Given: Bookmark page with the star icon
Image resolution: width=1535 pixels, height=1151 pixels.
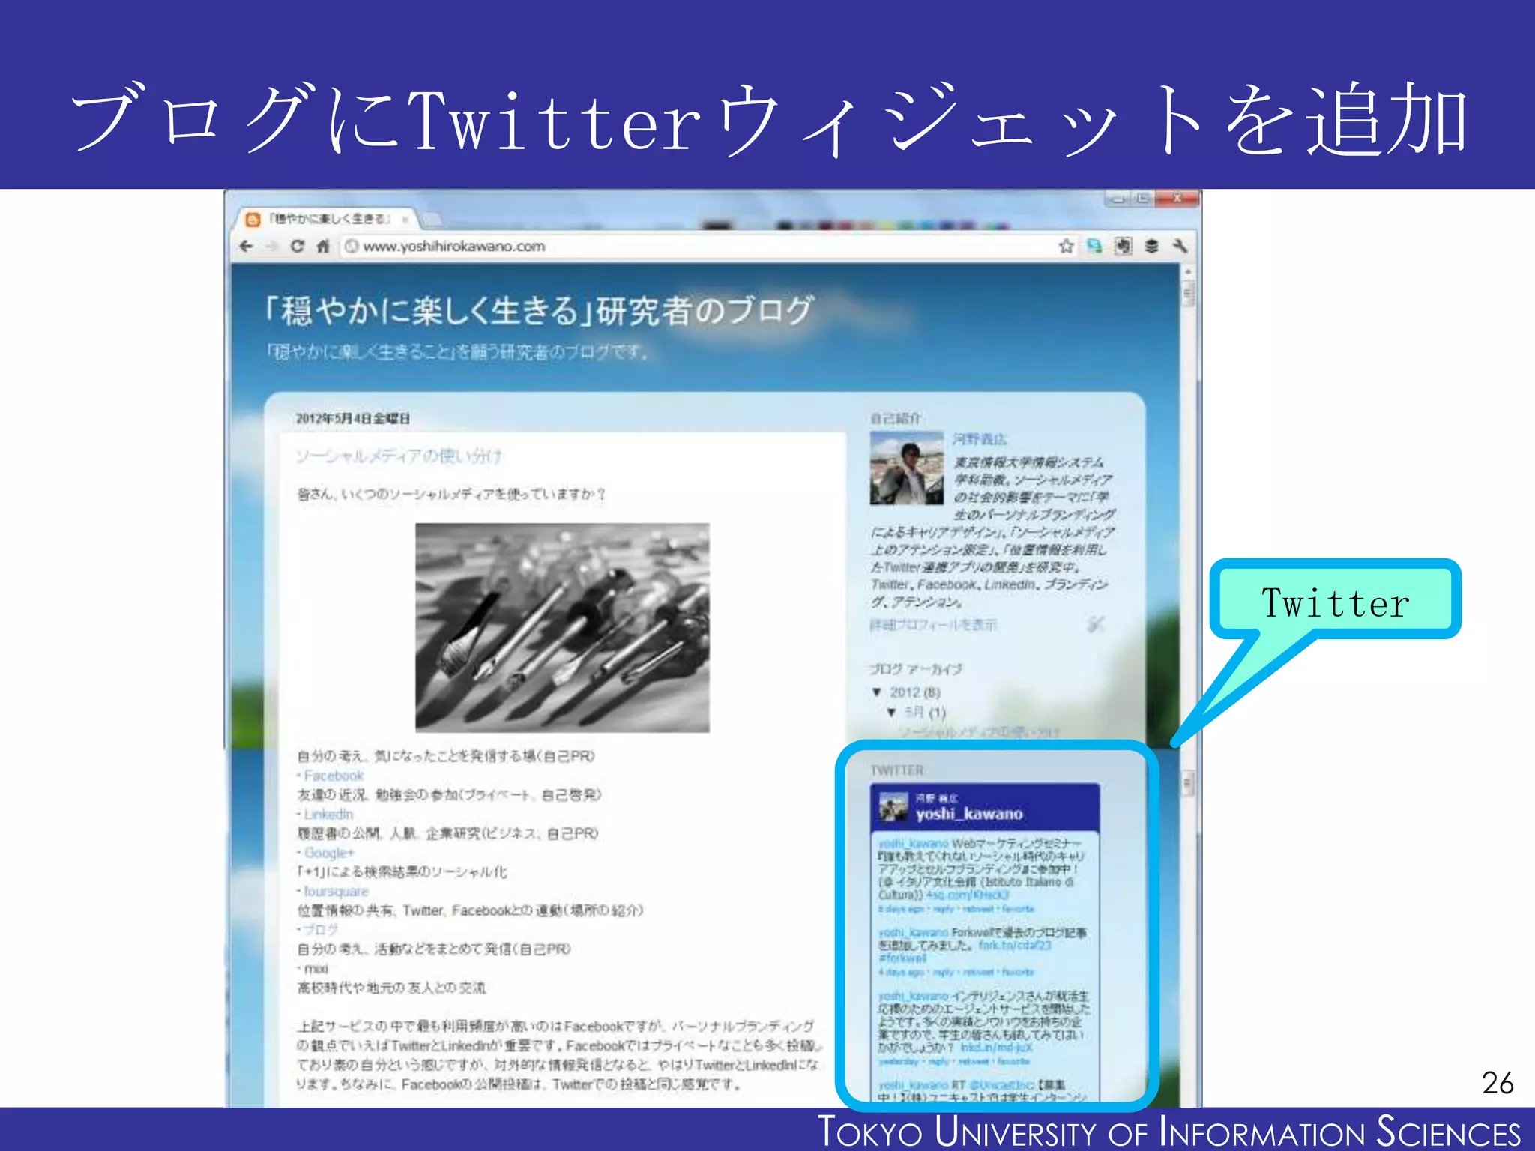Looking at the screenshot, I should click(x=1066, y=246).
